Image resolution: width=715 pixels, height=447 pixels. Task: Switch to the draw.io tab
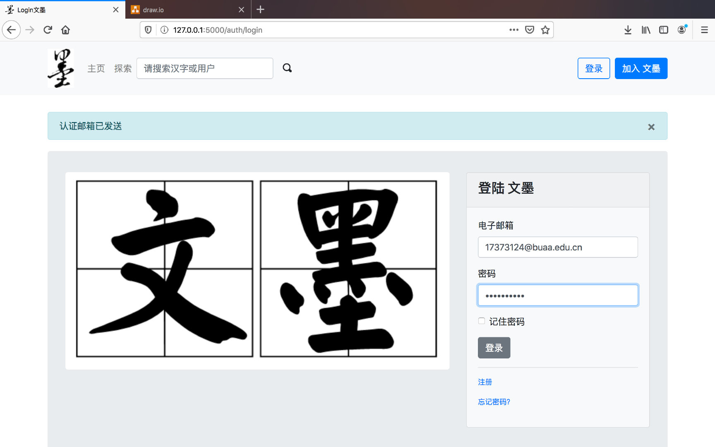pyautogui.click(x=188, y=10)
